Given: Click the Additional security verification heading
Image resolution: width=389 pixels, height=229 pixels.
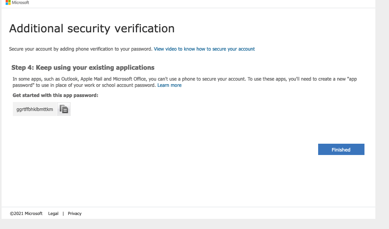Looking at the screenshot, I should point(92,28).
